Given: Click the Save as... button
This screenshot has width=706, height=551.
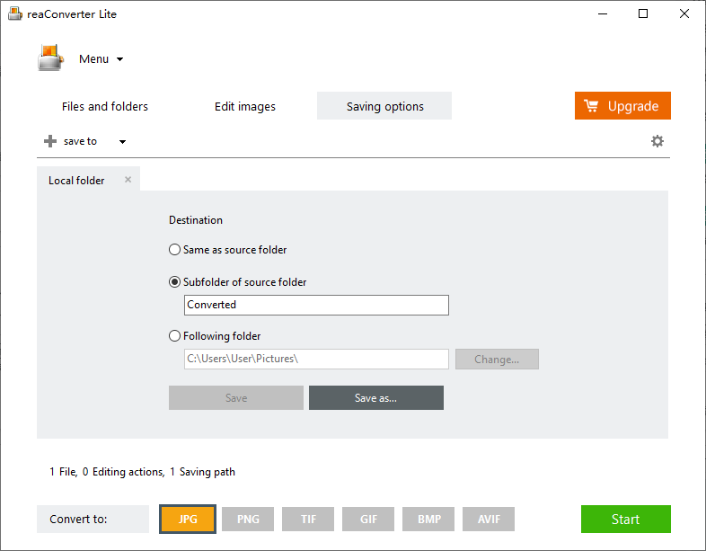Looking at the screenshot, I should tap(376, 398).
